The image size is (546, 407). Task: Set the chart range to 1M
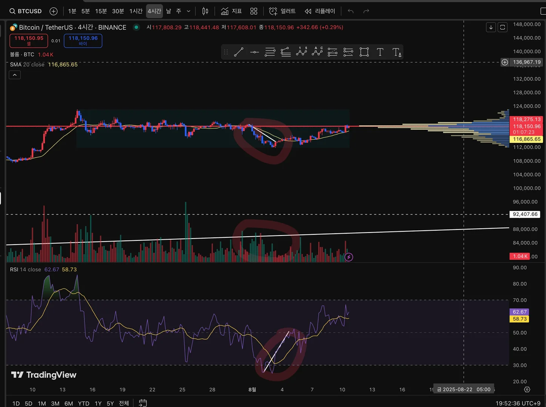pyautogui.click(x=42, y=403)
